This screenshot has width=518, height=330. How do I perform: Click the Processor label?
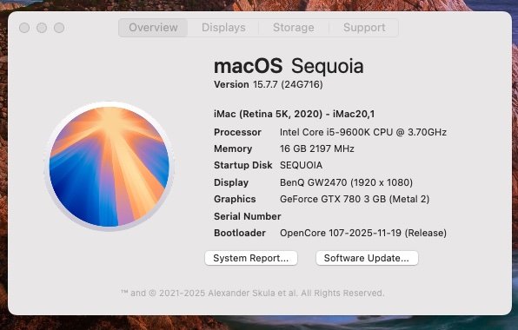click(237, 132)
